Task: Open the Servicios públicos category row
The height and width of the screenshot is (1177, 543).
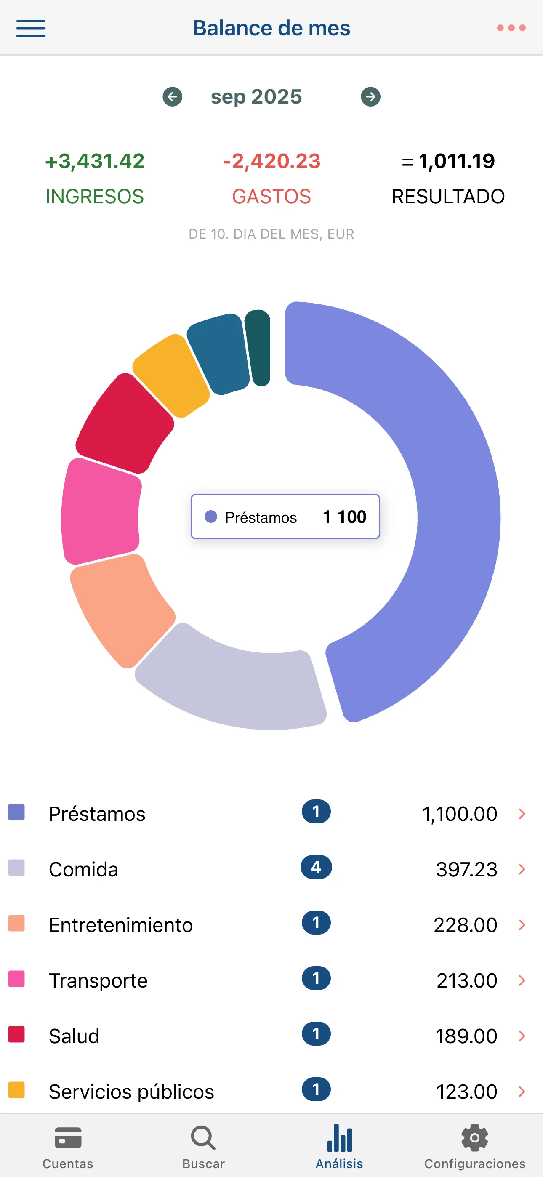Action: pyautogui.click(x=183, y=1092)
